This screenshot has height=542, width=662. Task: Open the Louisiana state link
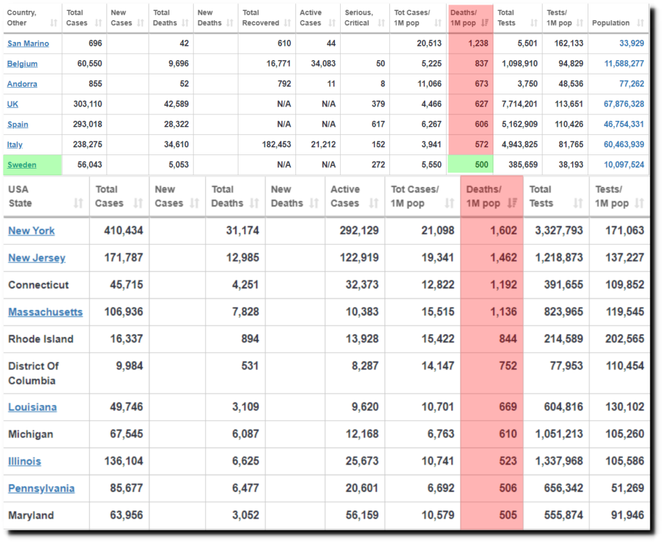pyautogui.click(x=32, y=407)
